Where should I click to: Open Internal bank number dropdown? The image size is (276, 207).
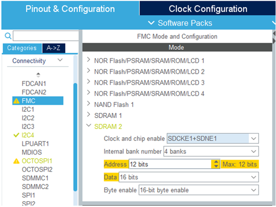pyautogui.click(x=254, y=151)
